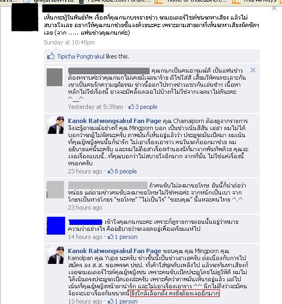This screenshot has height=304, width=282.
Task: Click Kanok Ratwongsakul avatar in first reply
Action: point(56,125)
